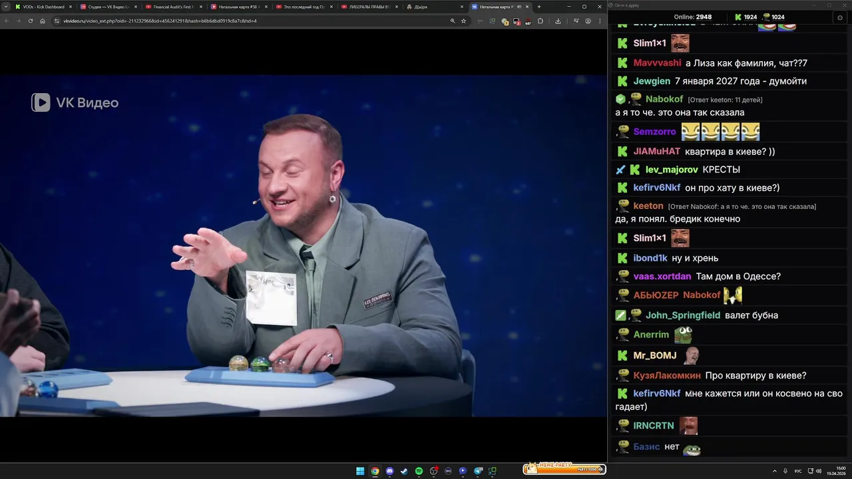Click username John_Springfield in chat
The width and height of the screenshot is (852, 479).
683,315
